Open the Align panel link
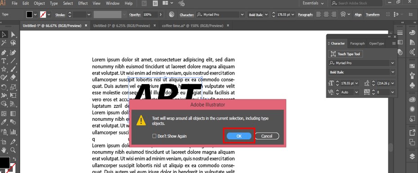Screen dimensions: 418x173 click(358, 15)
